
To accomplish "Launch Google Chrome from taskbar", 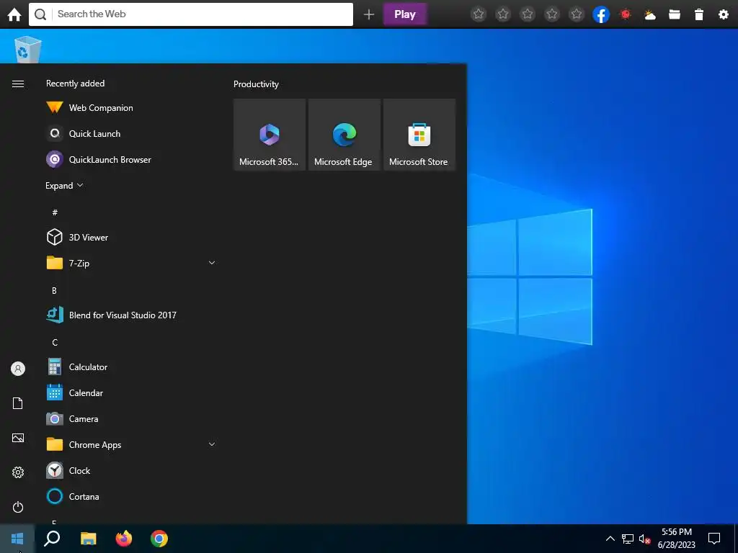I will click(159, 539).
